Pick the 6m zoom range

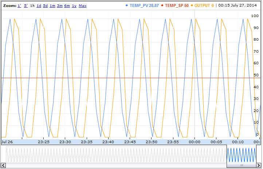67,6
